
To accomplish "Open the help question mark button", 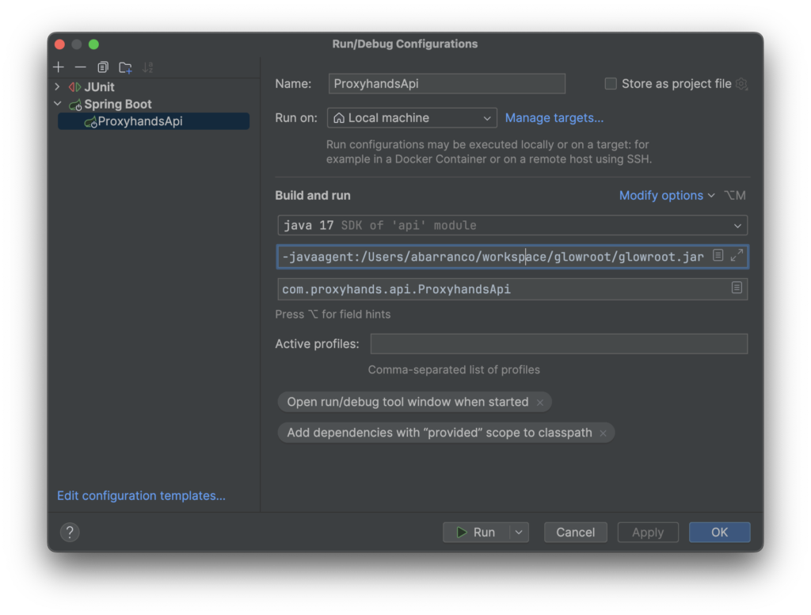I will coord(70,533).
